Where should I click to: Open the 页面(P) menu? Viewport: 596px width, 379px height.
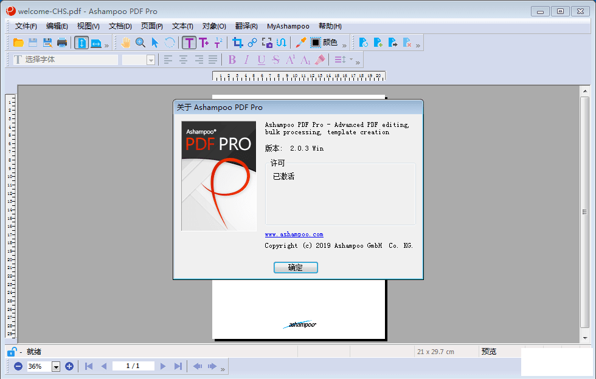pos(151,26)
